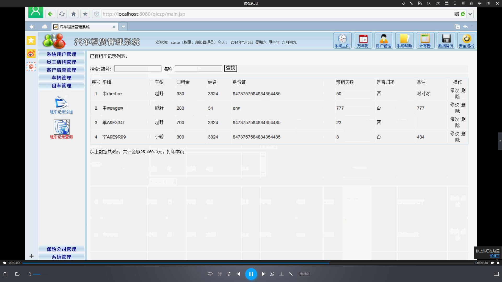The image size is (502, 282).
Task: Open a new browser tab with the plus button
Action: (123, 27)
